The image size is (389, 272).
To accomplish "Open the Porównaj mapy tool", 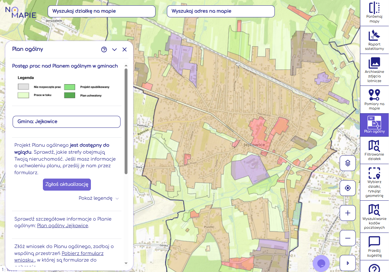I will 374,13.
